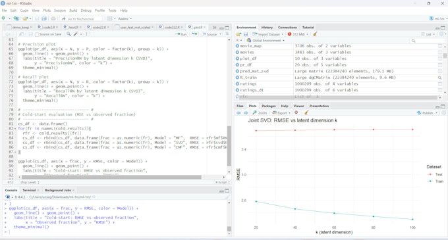
Task: Open the Tools menu
Action: 112,11
